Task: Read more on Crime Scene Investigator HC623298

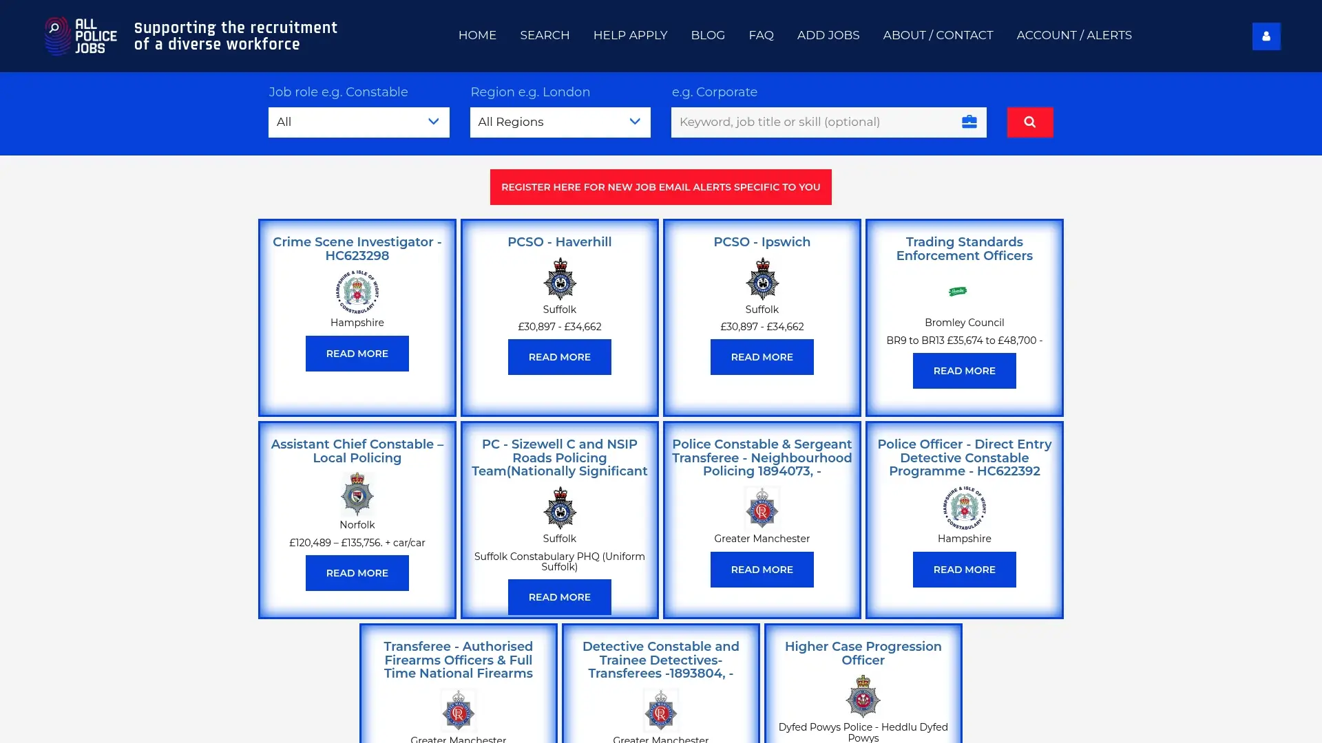Action: tap(357, 354)
